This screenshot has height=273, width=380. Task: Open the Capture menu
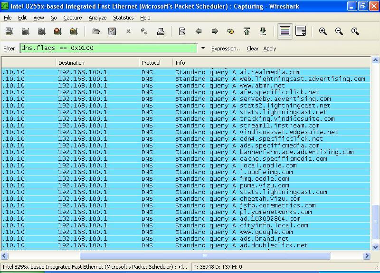73,18
